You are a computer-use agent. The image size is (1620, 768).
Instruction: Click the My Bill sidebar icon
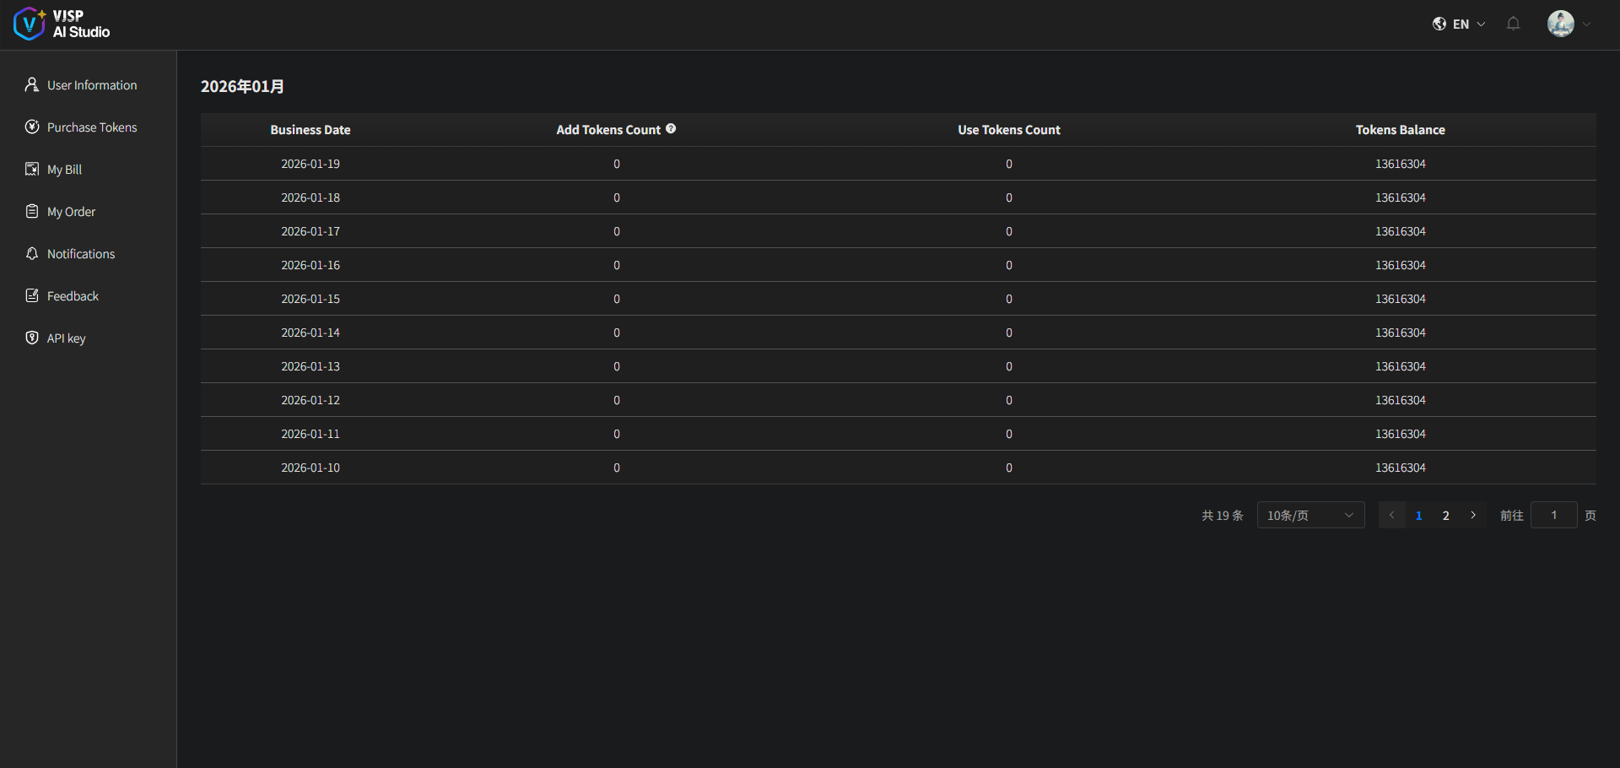click(x=32, y=169)
